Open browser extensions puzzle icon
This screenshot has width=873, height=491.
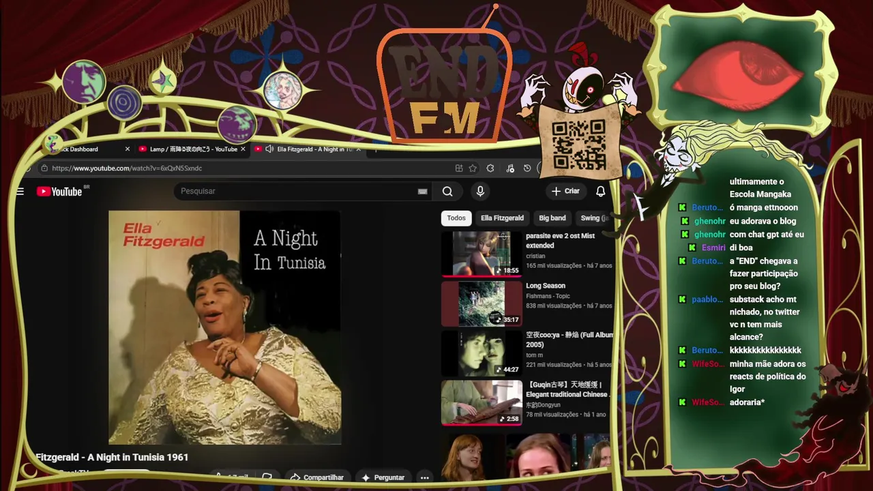pyautogui.click(x=490, y=168)
